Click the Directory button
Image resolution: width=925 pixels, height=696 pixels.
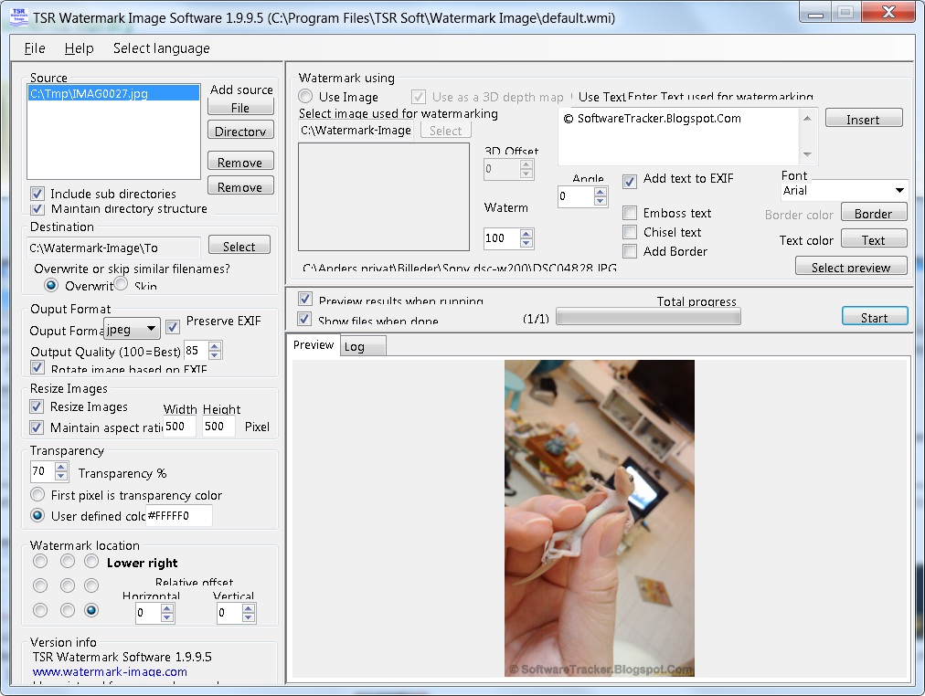tap(240, 131)
